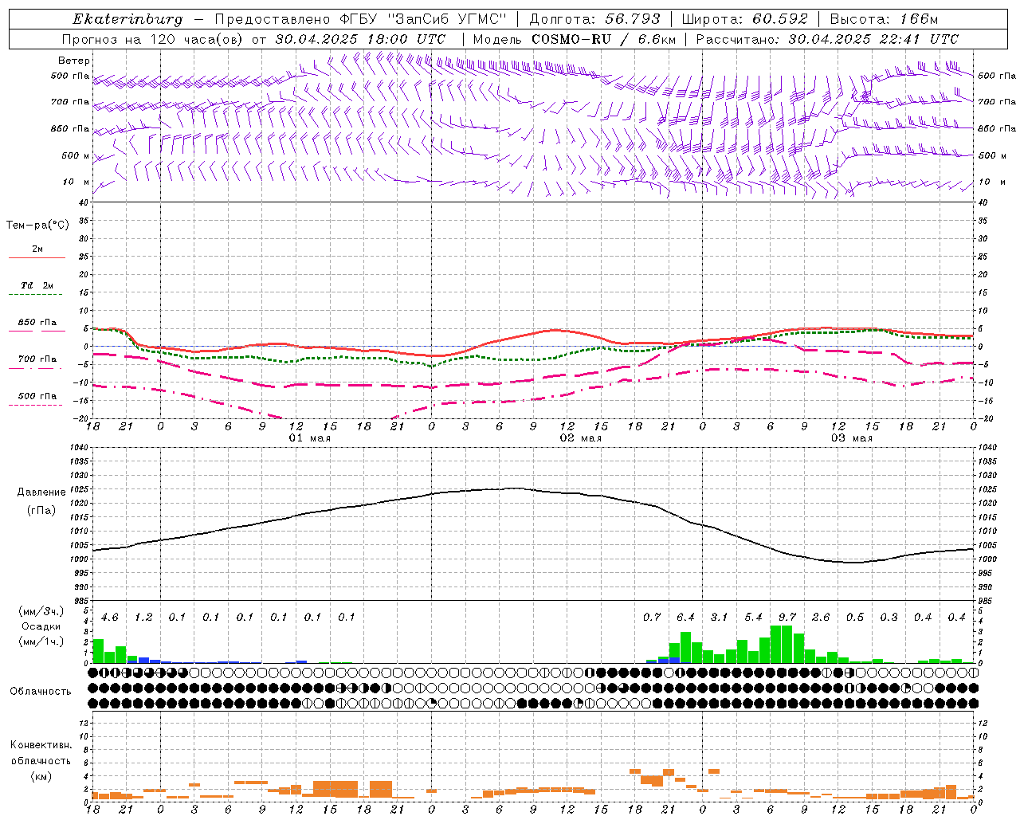Click the Высота: 166м value
Viewport: 1020px width, 816px height.
pyautogui.click(x=884, y=19)
